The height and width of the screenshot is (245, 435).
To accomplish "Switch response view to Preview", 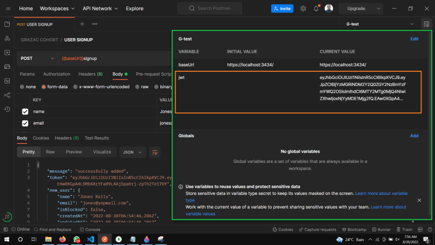I will pos(74,152).
